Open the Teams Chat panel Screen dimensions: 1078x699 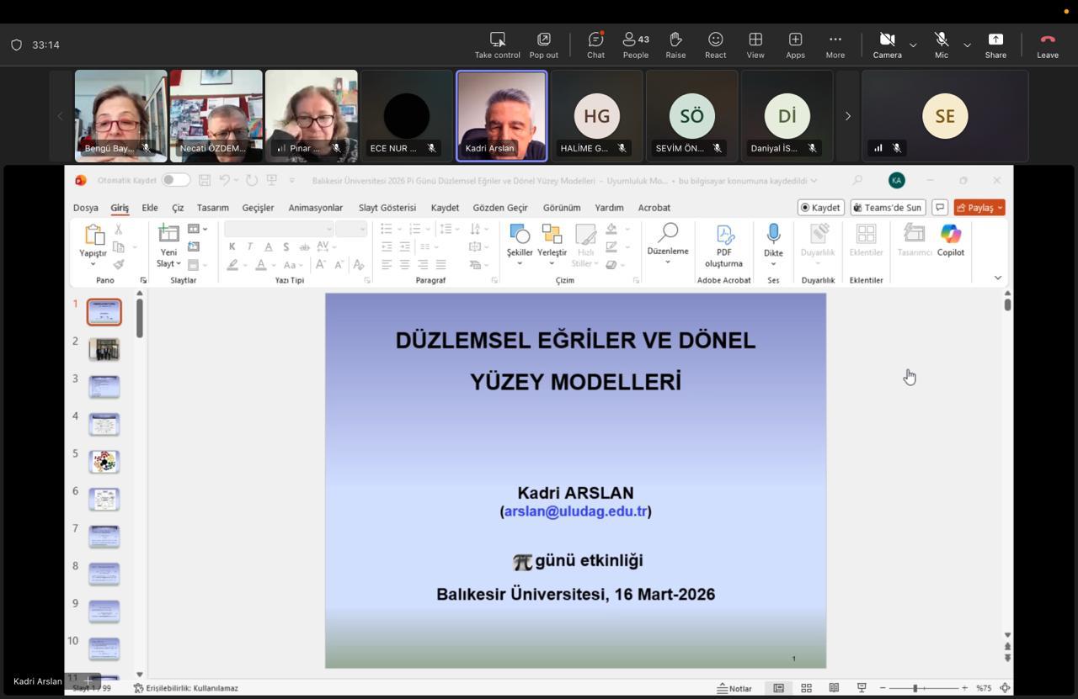[595, 45]
